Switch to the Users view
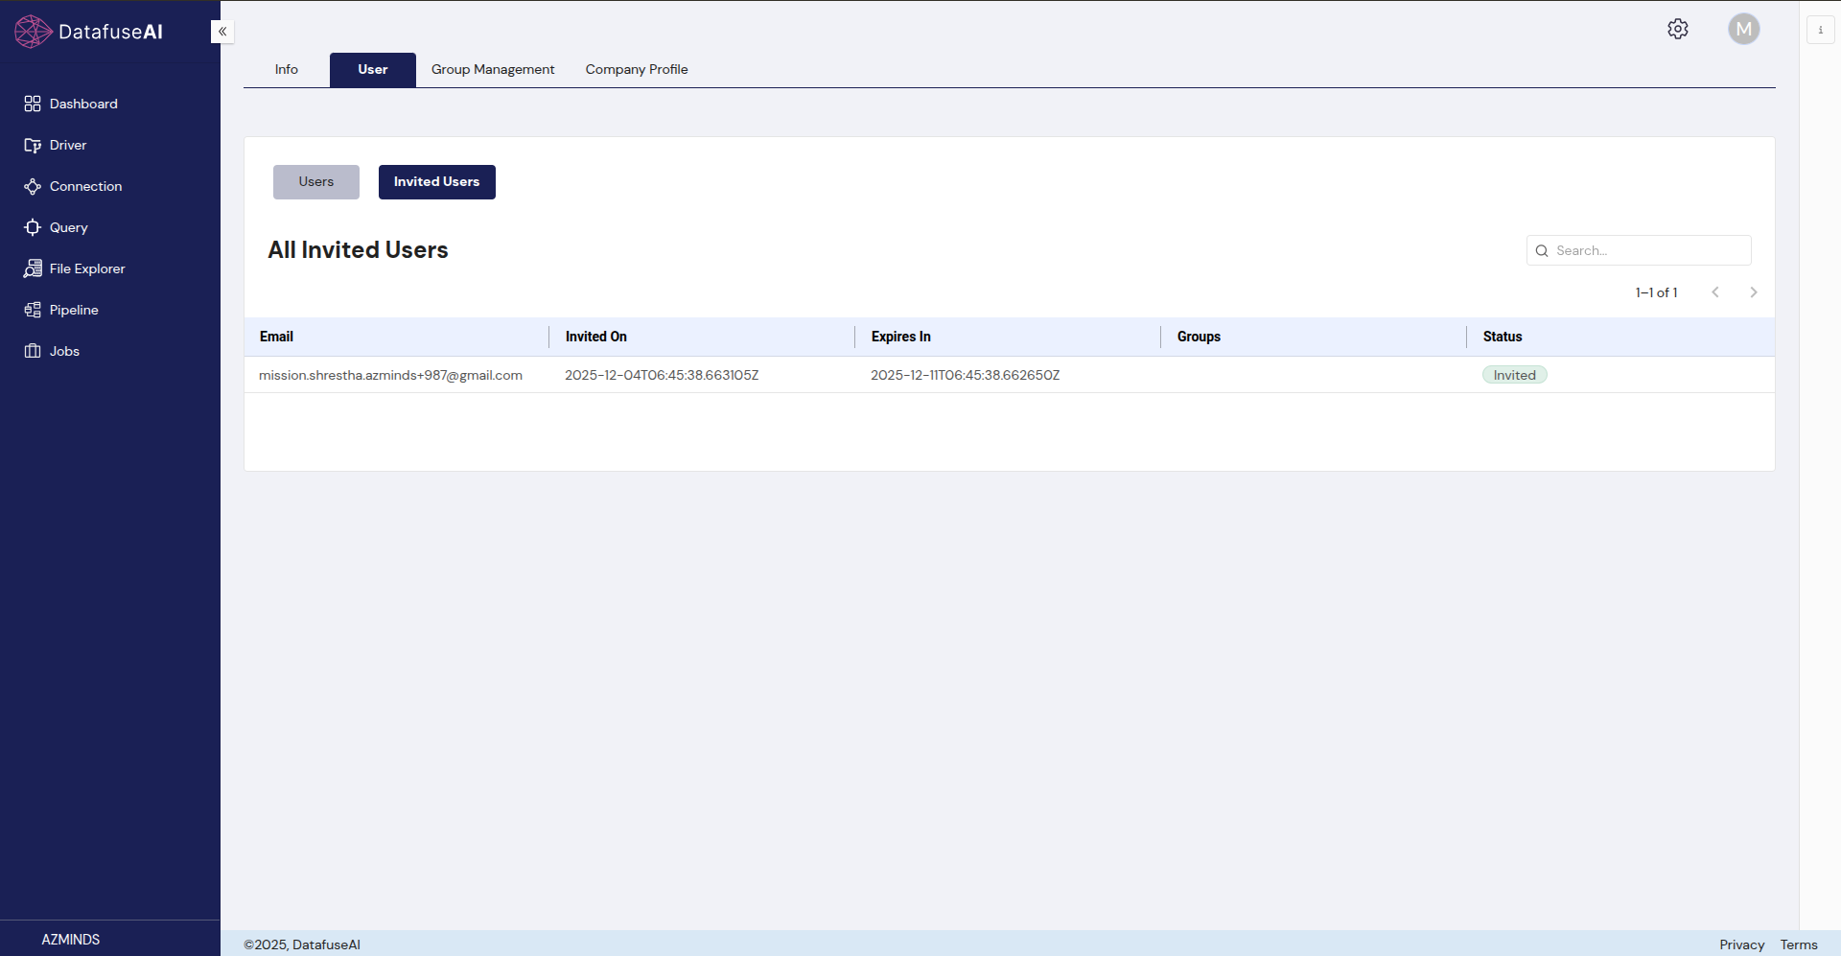 coord(315,181)
